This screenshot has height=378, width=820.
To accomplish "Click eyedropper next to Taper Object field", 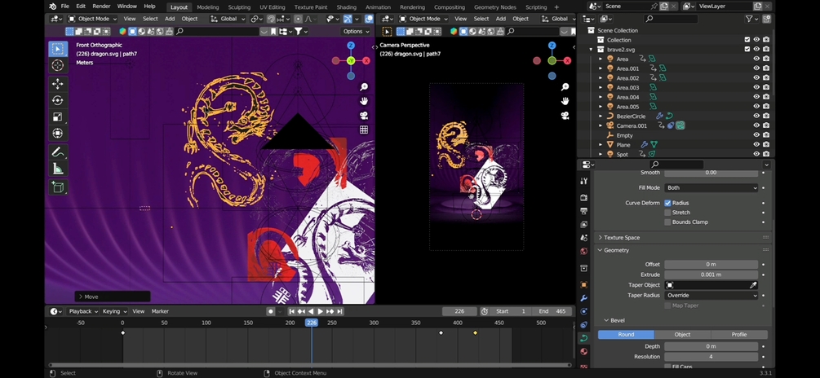I will pos(753,285).
